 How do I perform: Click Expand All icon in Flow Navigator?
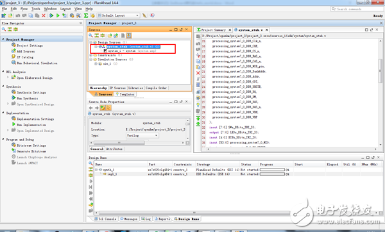(x=15, y=29)
